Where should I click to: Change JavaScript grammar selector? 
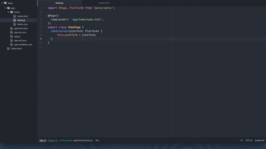coord(259,140)
